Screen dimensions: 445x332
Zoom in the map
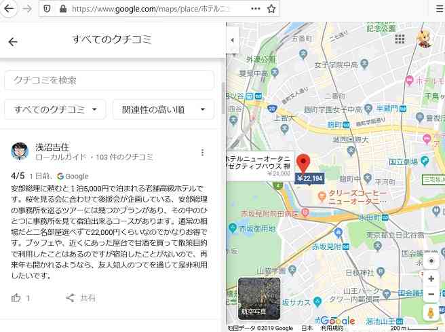(x=431, y=278)
